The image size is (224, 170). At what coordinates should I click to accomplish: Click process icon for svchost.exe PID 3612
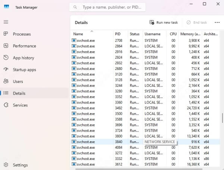[x=74, y=164]
